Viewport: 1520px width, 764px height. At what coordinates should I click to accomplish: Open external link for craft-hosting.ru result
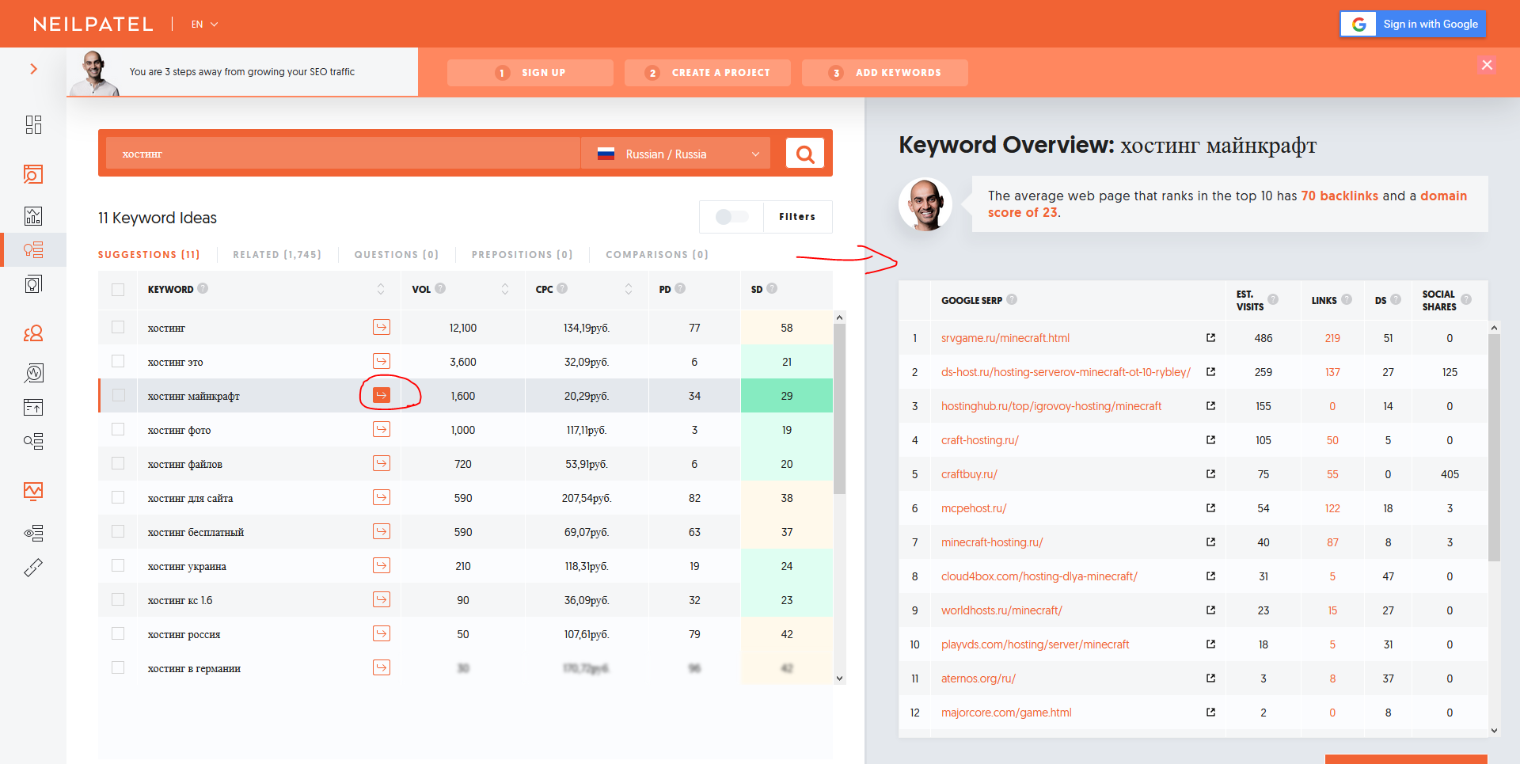(x=1210, y=439)
